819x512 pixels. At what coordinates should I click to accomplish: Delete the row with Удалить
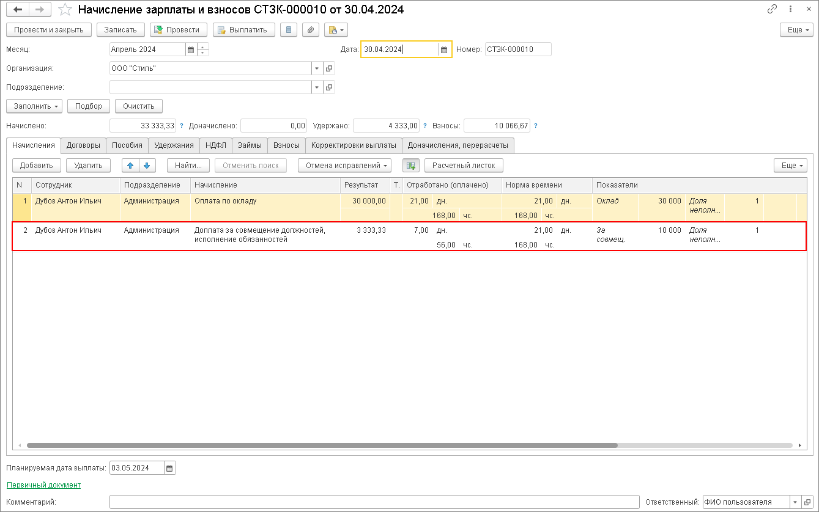click(88, 165)
